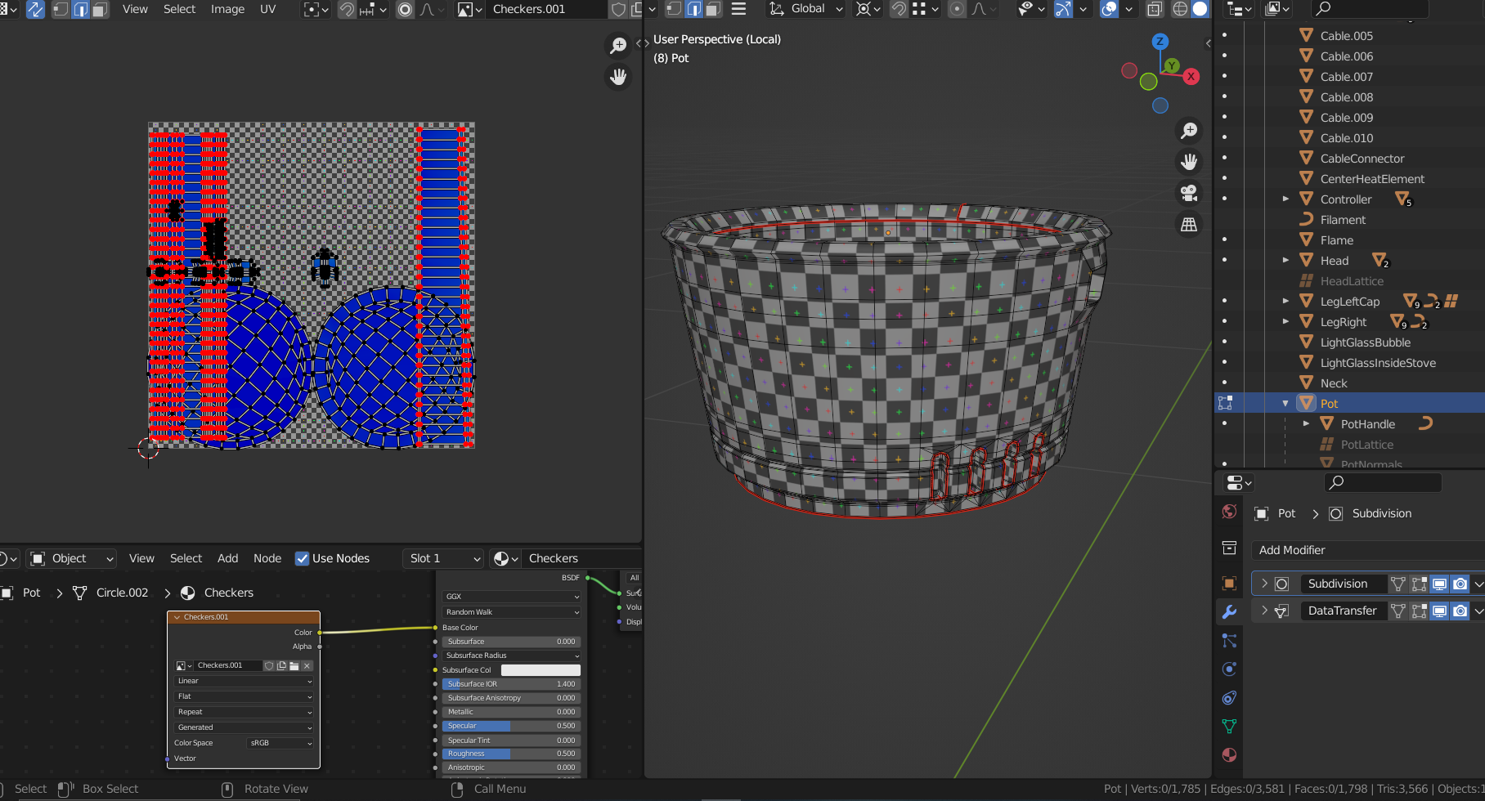Expand the Controller object in outliner

pyautogui.click(x=1285, y=199)
